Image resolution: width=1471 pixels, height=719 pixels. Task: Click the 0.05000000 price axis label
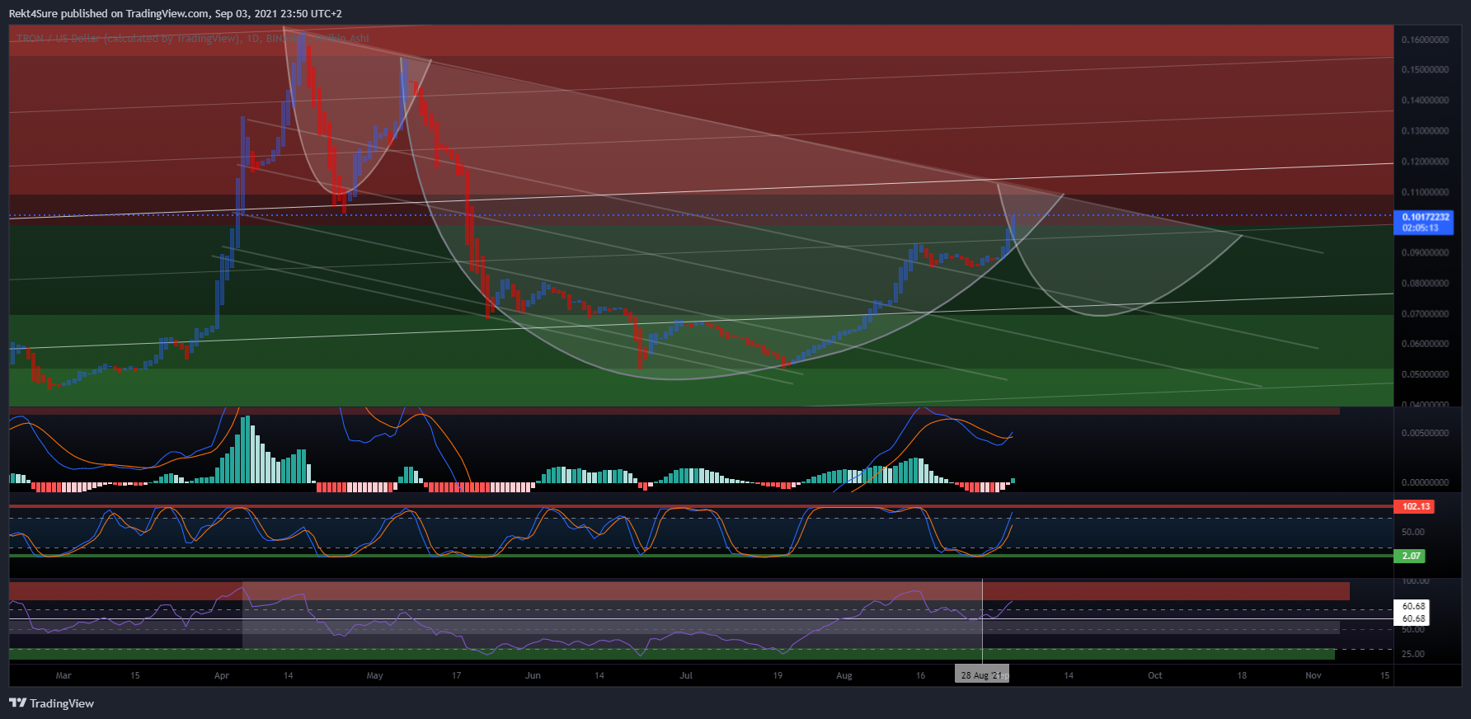(x=1425, y=374)
